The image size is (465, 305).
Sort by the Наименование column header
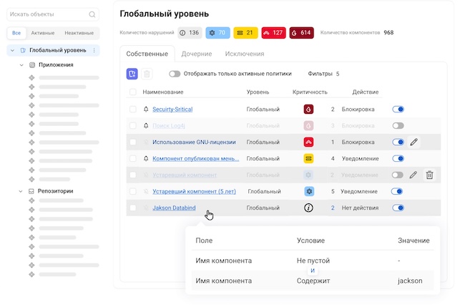coord(163,92)
